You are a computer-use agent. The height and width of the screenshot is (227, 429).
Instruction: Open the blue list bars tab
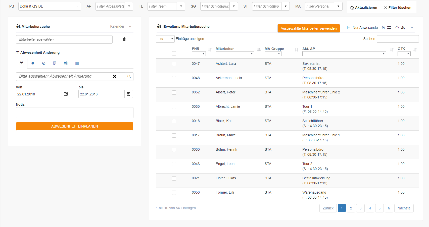click(77, 63)
